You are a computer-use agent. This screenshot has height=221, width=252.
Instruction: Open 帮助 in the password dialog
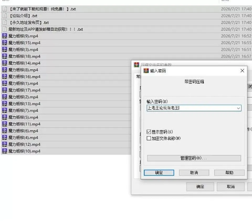pos(229,173)
